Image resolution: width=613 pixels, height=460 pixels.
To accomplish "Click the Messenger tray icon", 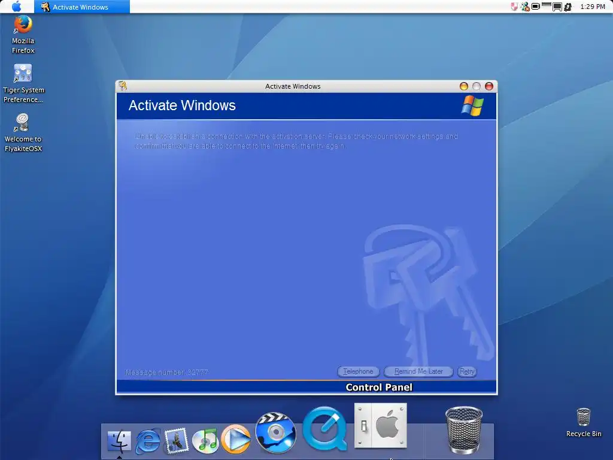I will click(525, 7).
